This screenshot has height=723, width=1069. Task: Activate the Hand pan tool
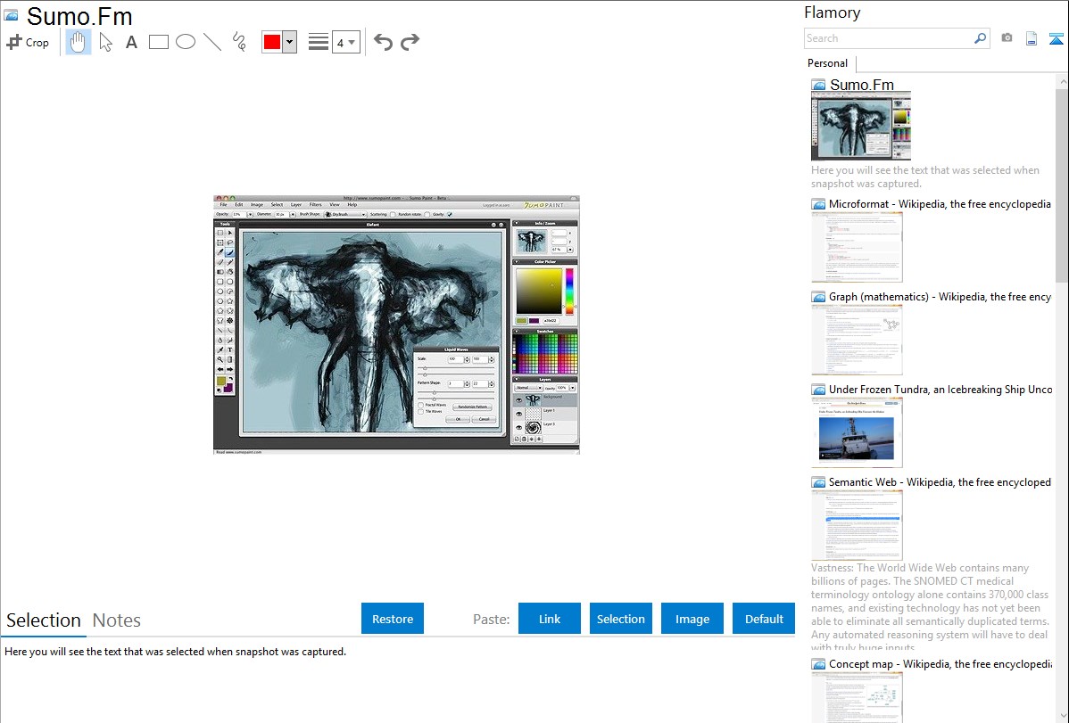point(79,42)
